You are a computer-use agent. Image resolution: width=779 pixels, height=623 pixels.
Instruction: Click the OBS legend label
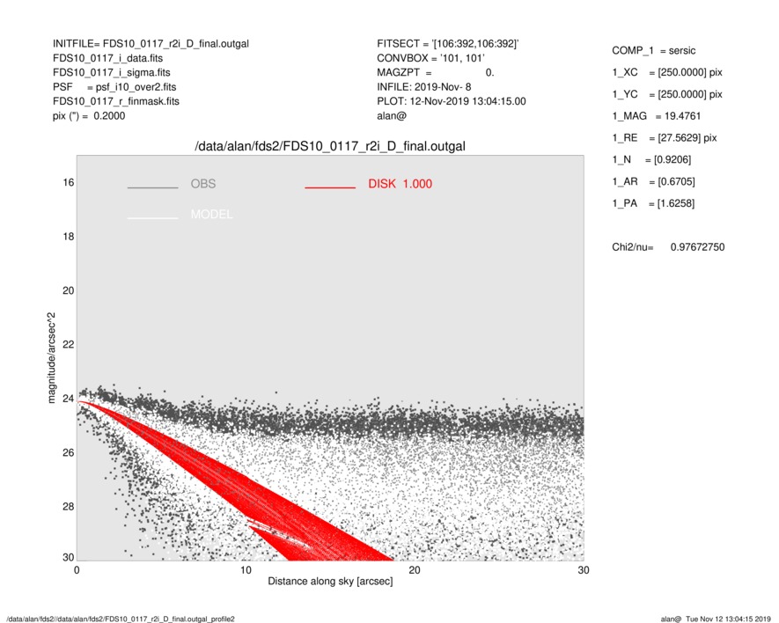(203, 184)
